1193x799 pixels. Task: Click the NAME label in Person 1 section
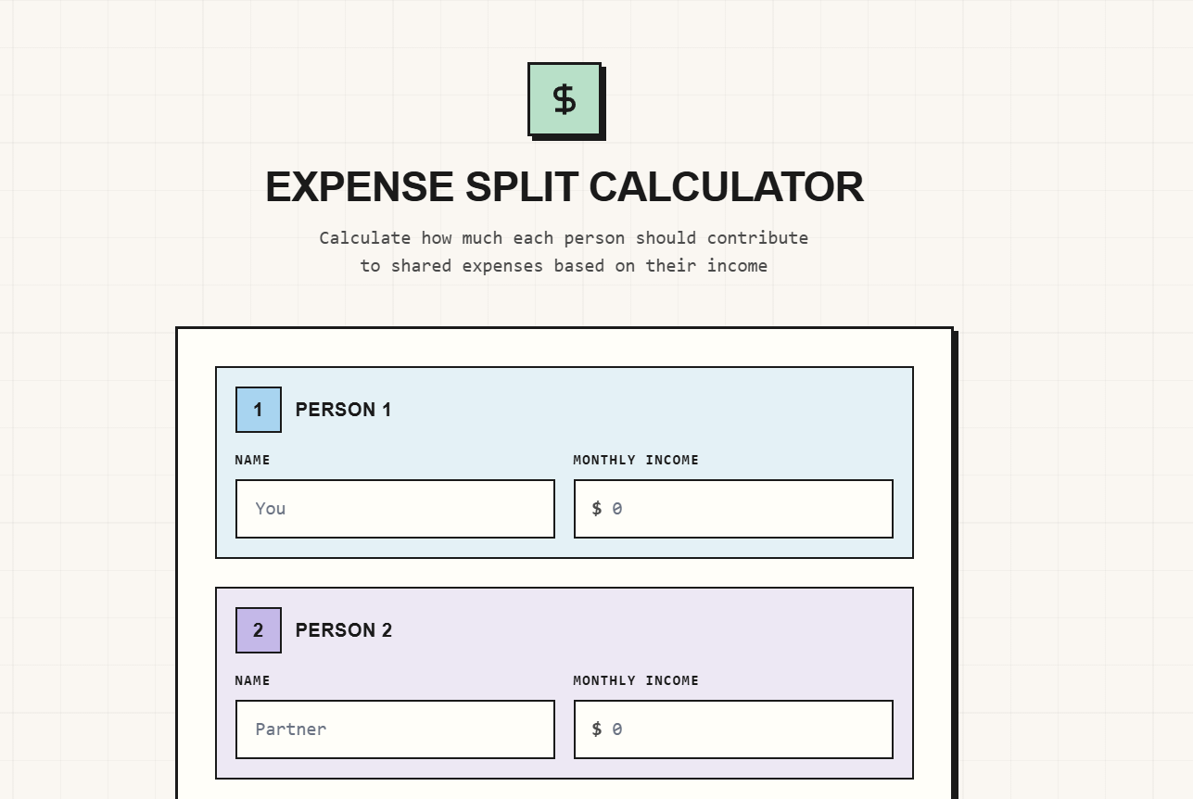(252, 460)
